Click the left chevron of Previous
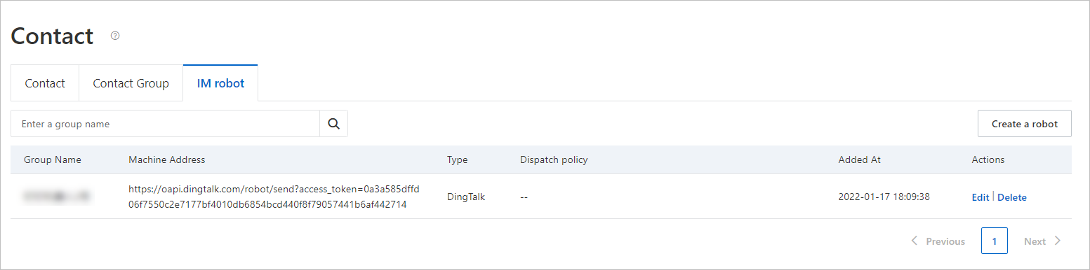The width and height of the screenshot is (1090, 270). [x=914, y=241]
